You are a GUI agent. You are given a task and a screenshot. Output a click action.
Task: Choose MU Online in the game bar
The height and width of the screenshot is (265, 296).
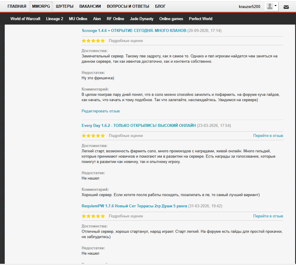click(x=78, y=19)
